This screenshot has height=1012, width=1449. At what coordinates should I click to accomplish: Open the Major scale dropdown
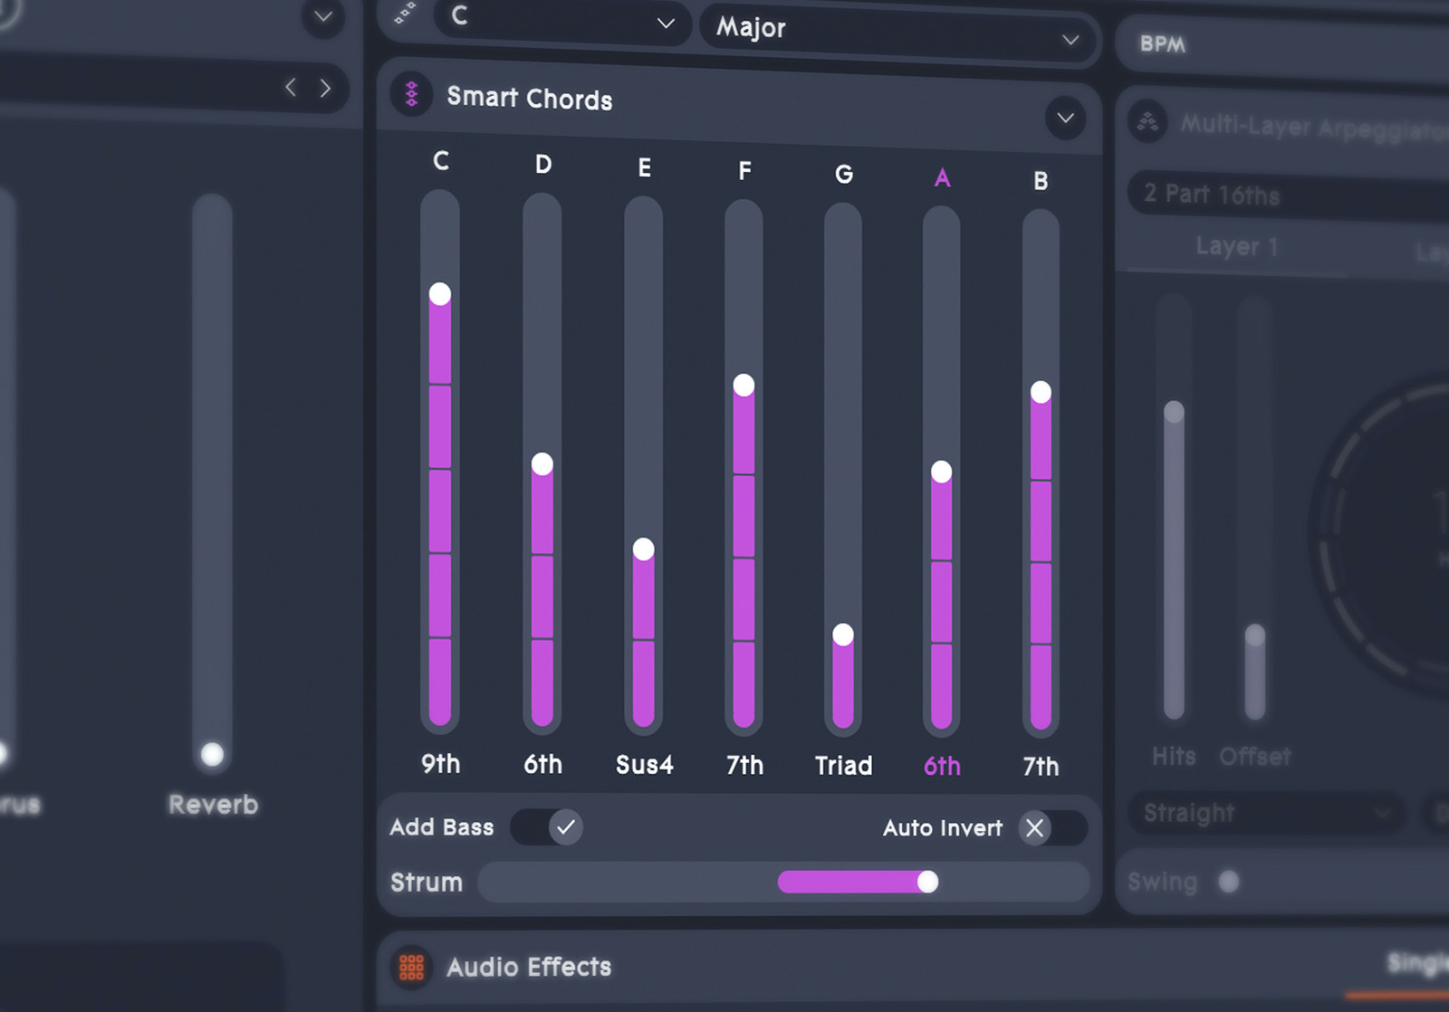coord(898,34)
